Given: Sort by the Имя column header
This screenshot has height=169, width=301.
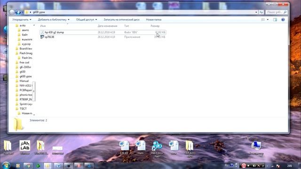Looking at the screenshot, I should pyautogui.click(x=43, y=26).
